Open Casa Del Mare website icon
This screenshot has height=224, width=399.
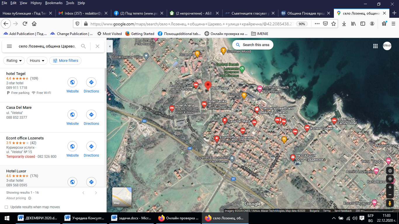72,115
